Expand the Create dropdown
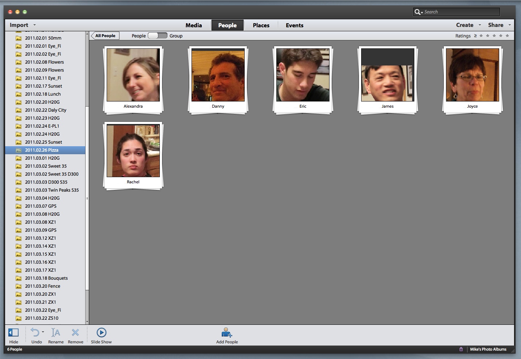Screen dimensions: 521x359 (x=468, y=25)
